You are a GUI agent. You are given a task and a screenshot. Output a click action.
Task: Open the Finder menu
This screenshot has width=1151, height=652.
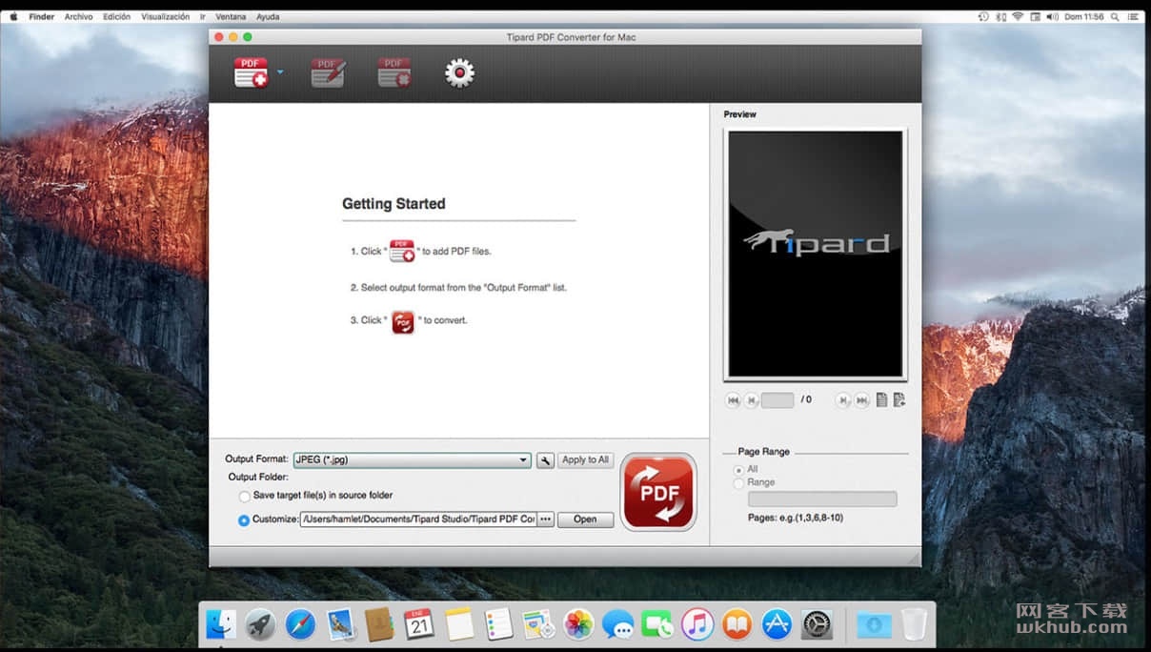point(42,17)
